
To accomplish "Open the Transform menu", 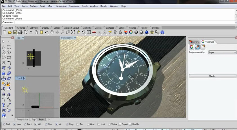I will [x=74, y=6].
